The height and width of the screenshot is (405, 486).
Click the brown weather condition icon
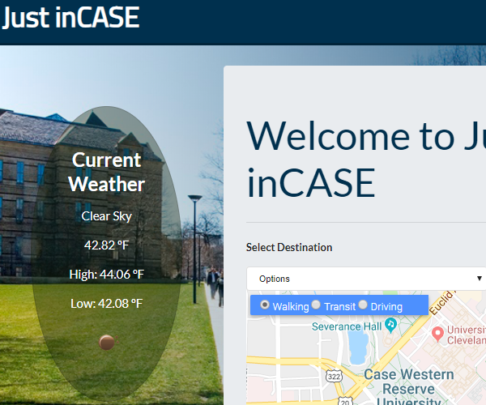tap(107, 342)
